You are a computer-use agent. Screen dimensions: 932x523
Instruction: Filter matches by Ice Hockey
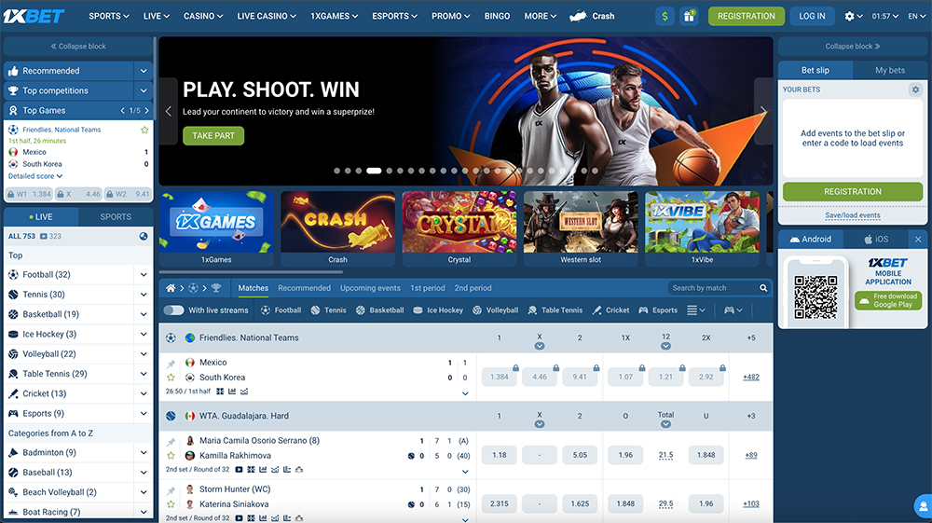point(438,310)
